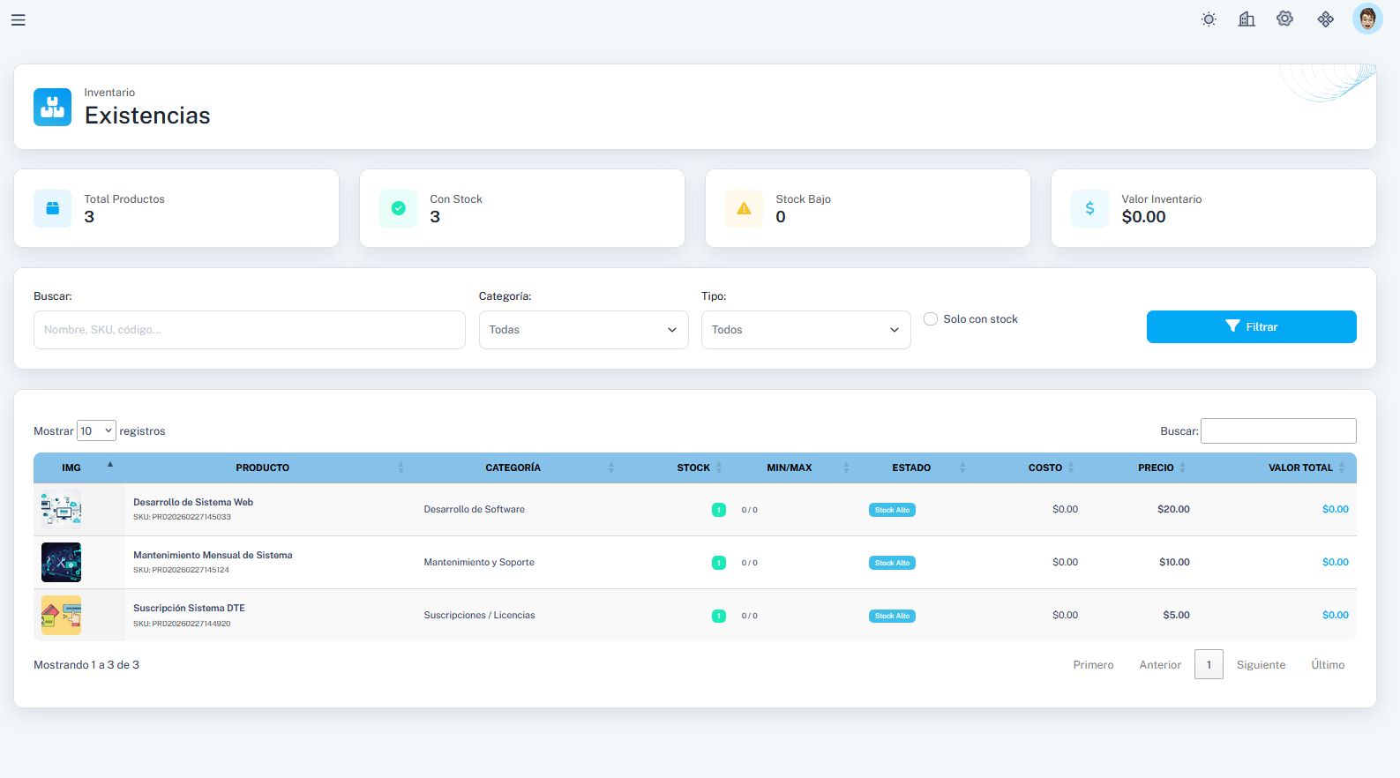Open user profile avatar menu
Screen dimensions: 1400x778
click(1366, 19)
